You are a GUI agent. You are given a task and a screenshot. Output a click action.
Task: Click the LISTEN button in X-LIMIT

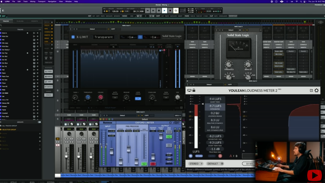tap(169, 47)
